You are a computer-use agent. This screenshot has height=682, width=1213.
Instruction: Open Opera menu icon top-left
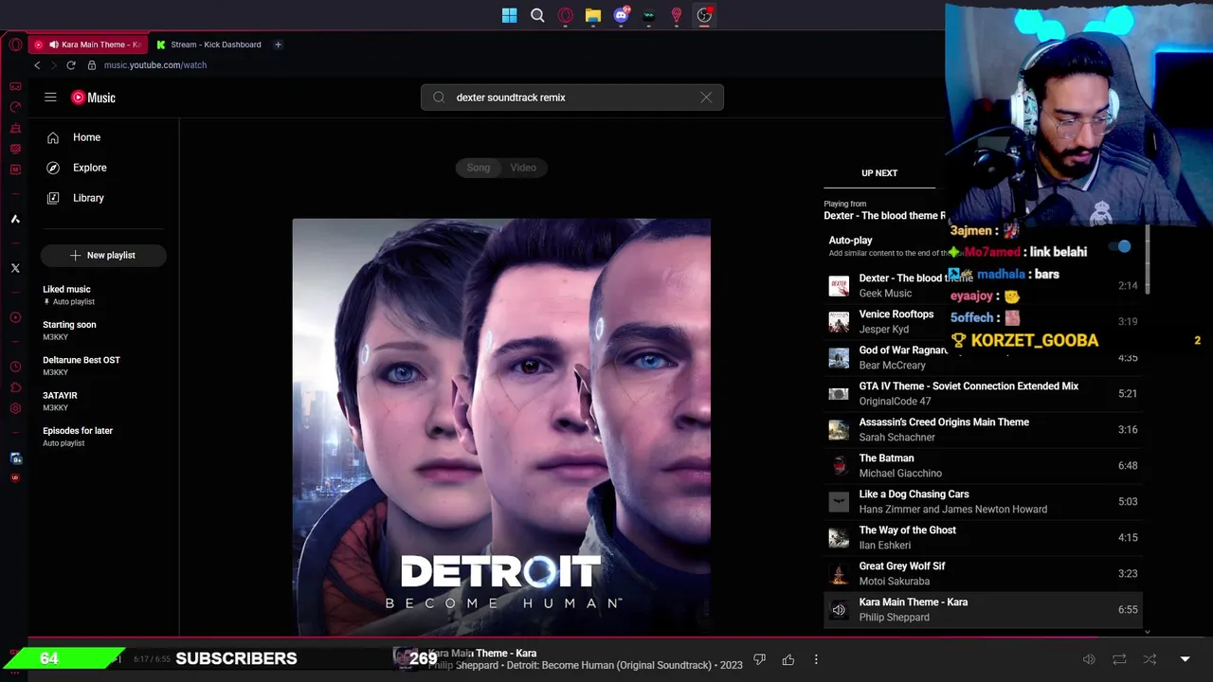click(x=15, y=45)
